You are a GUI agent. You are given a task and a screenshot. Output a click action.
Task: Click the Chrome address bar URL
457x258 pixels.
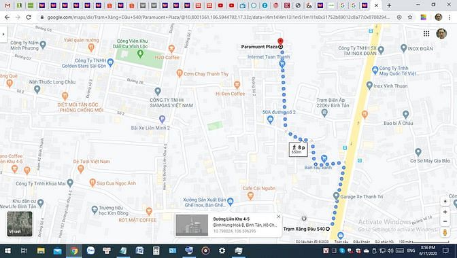218,17
